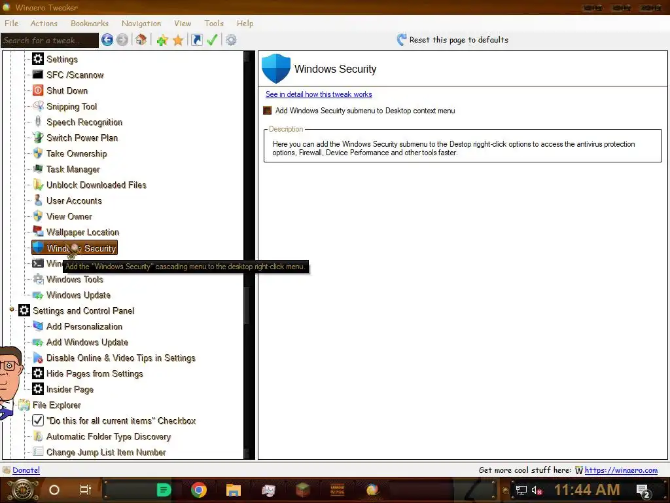Screen dimensions: 670x503
Task: Select Insider Page tree item
Action: pyautogui.click(x=69, y=389)
